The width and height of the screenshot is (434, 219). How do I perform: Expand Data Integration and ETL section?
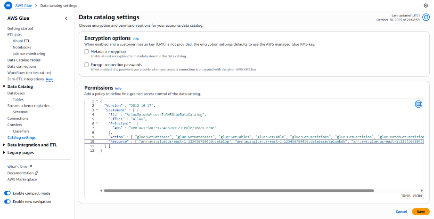4,145
